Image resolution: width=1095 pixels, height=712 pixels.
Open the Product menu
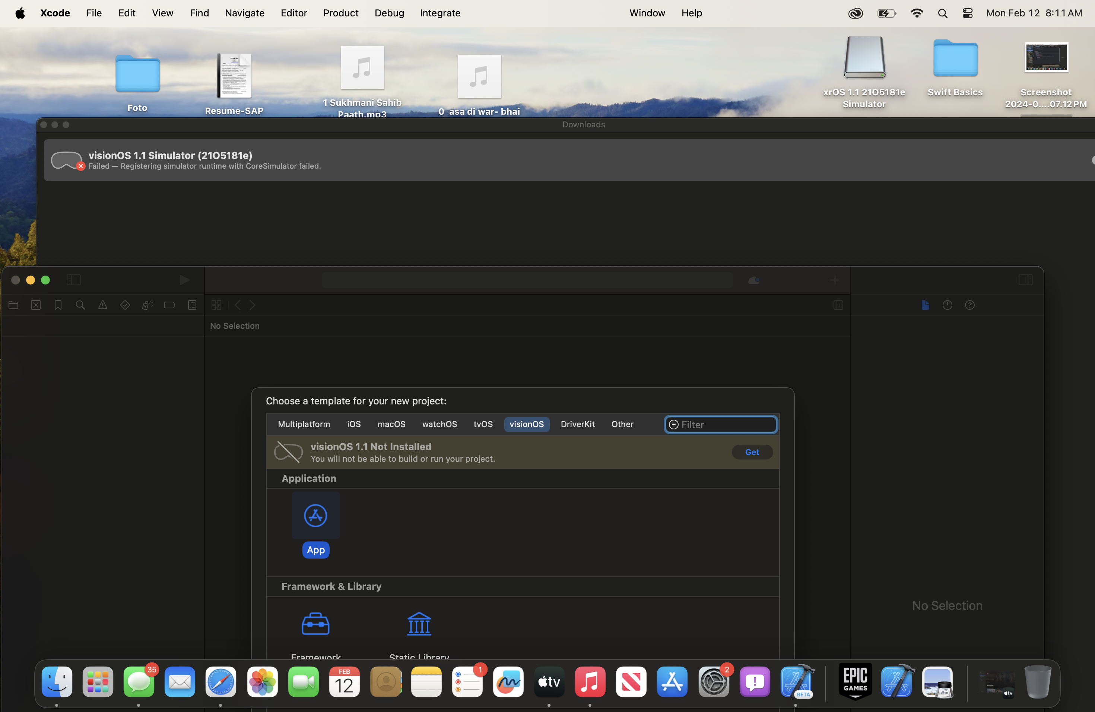pyautogui.click(x=340, y=13)
